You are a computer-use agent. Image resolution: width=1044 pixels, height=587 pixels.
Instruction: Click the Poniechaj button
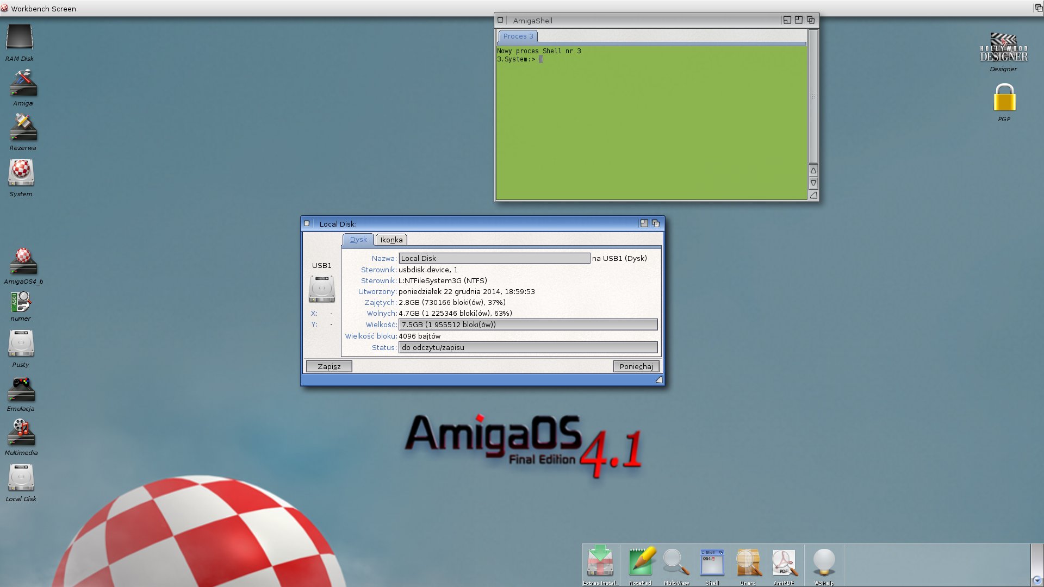tap(636, 366)
